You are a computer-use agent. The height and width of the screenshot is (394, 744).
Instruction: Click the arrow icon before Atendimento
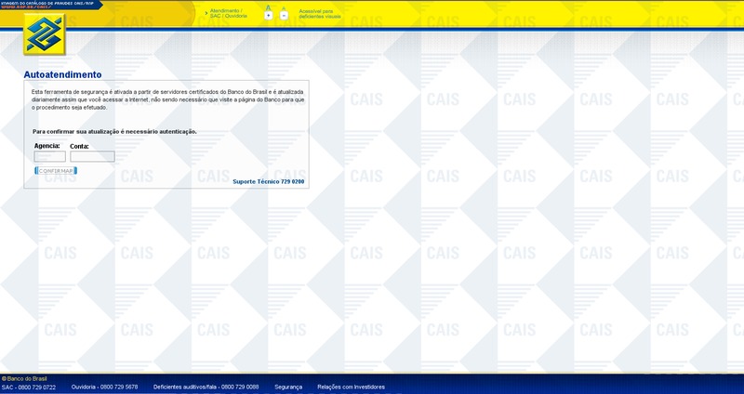tap(206, 13)
